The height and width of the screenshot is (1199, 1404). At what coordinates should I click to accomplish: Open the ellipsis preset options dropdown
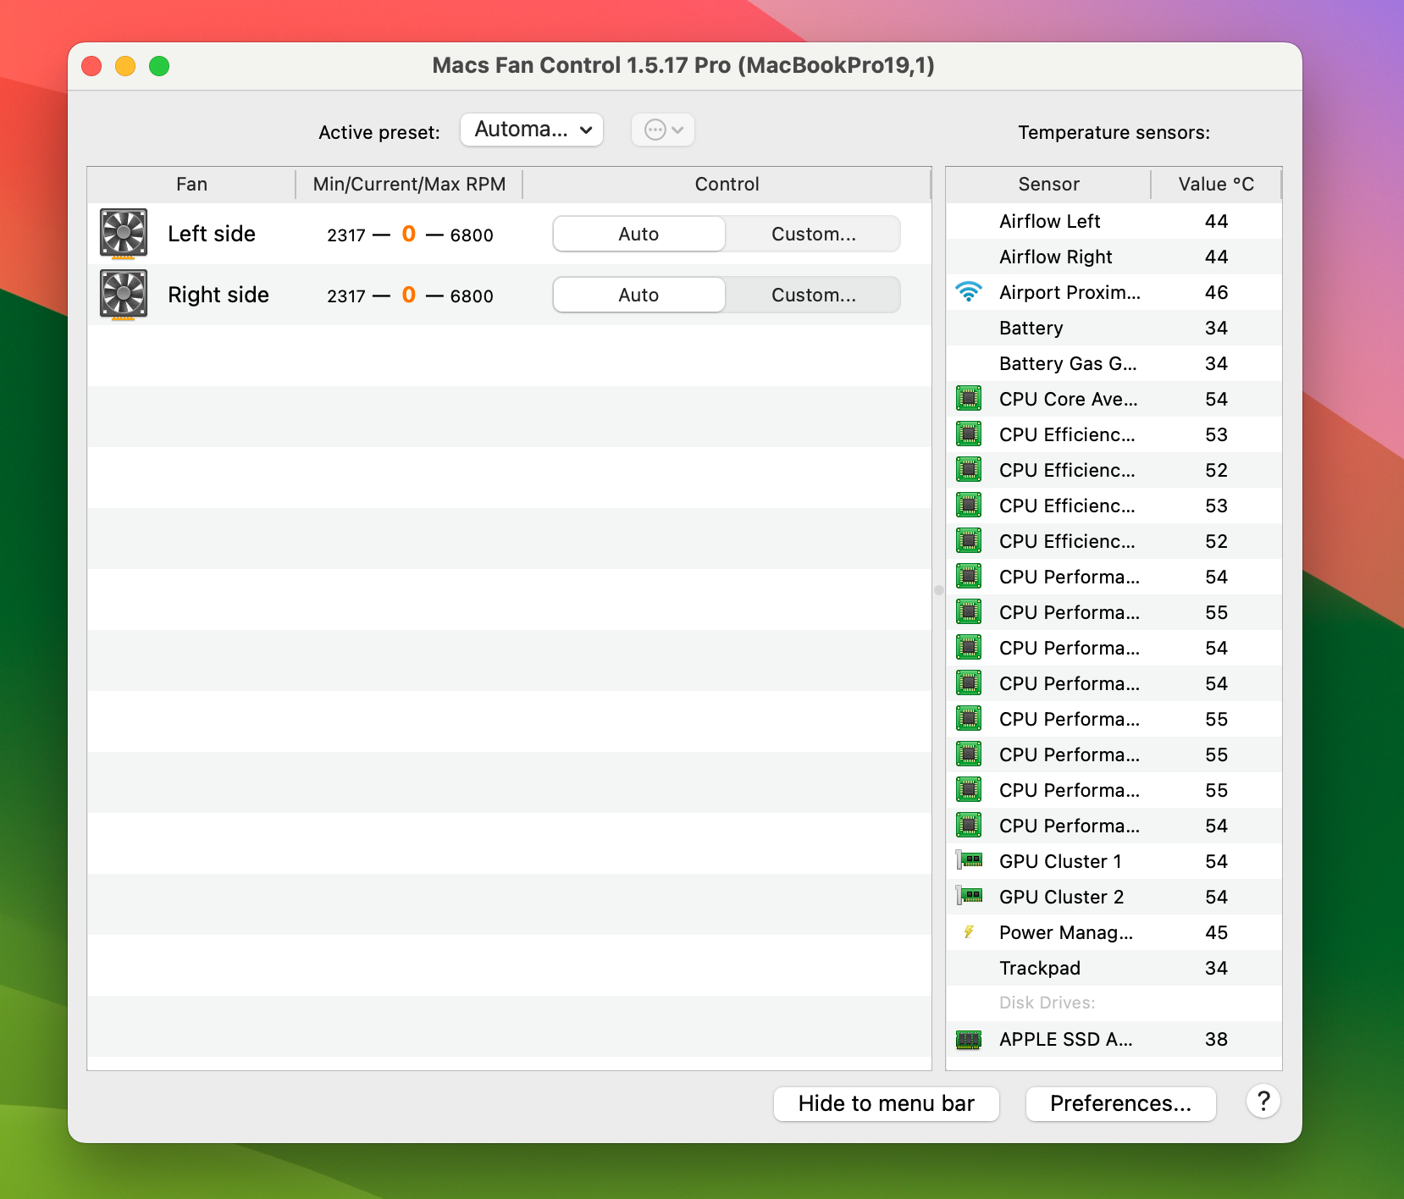coord(663,130)
